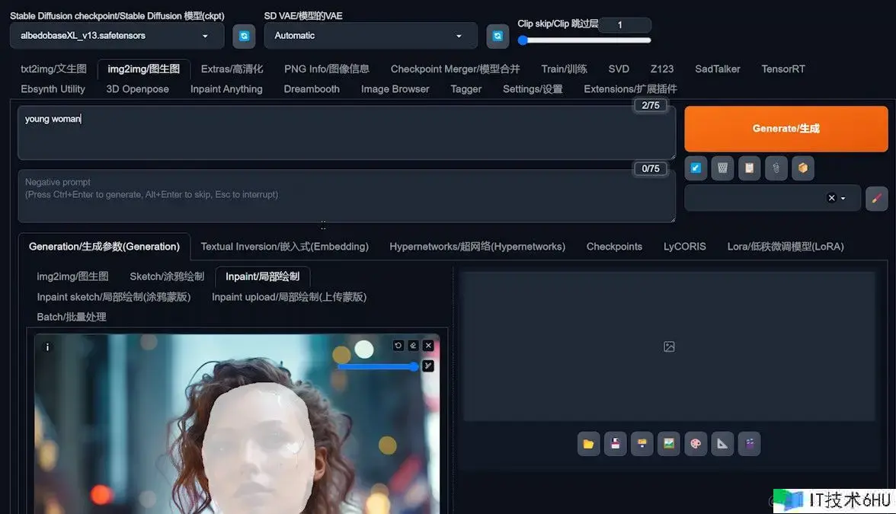The image size is (896, 514).
Task: Open the Dreambooth tab
Action: click(x=312, y=89)
